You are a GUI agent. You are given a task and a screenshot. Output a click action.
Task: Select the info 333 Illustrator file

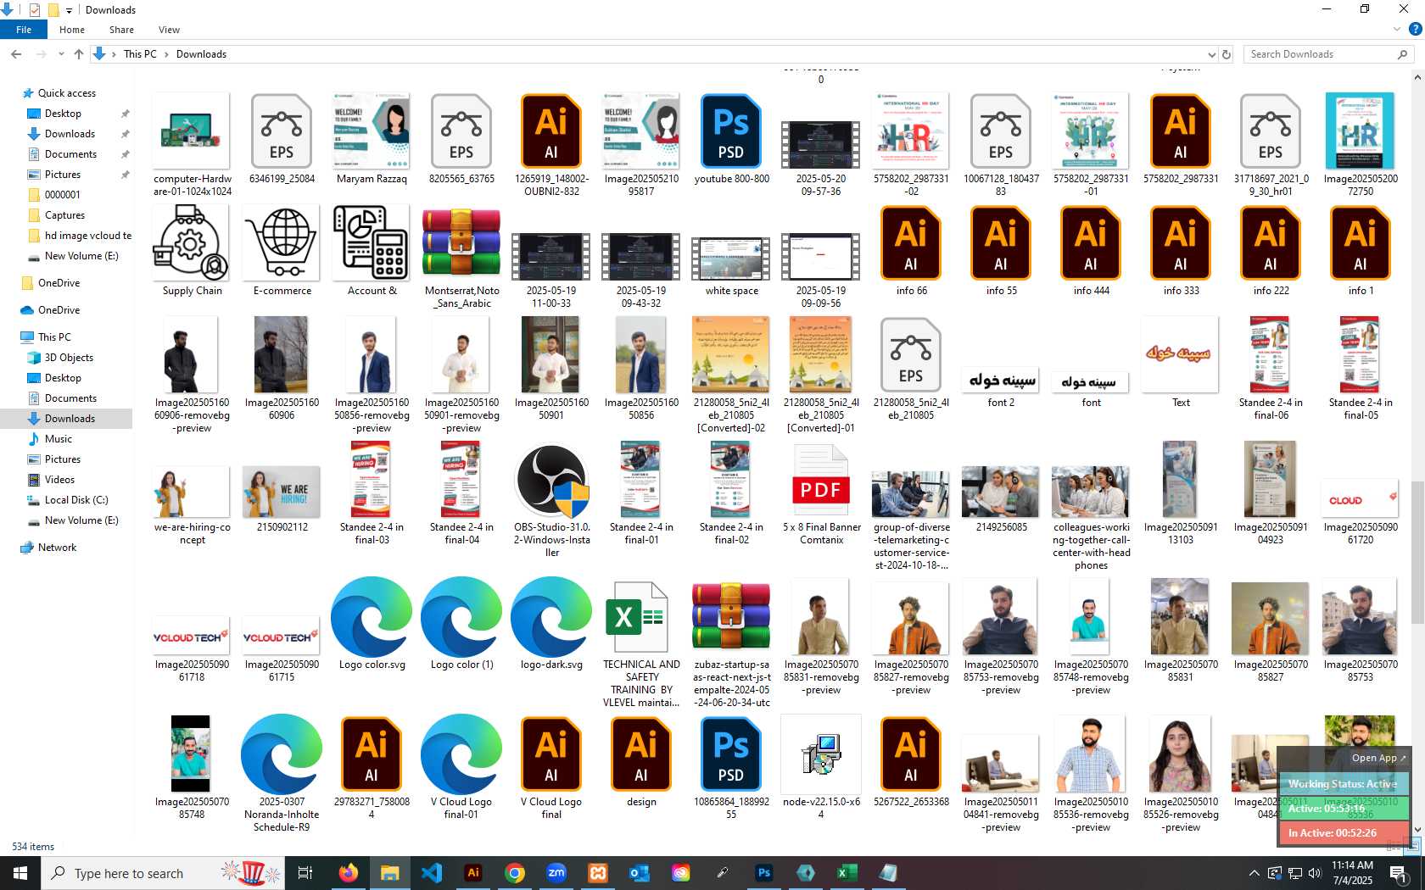click(x=1181, y=251)
